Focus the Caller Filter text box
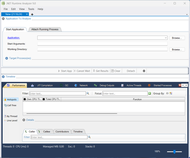 pyautogui.click(x=59, y=137)
